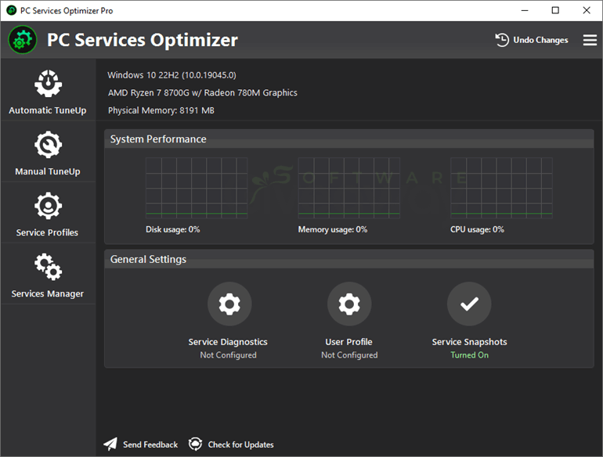Open the Automatic TuneUp gauge icon

coord(48,84)
